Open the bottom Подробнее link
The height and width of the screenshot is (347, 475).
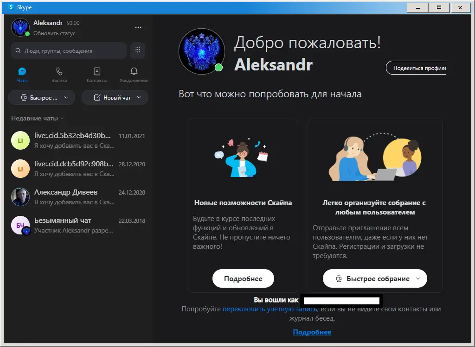312,332
